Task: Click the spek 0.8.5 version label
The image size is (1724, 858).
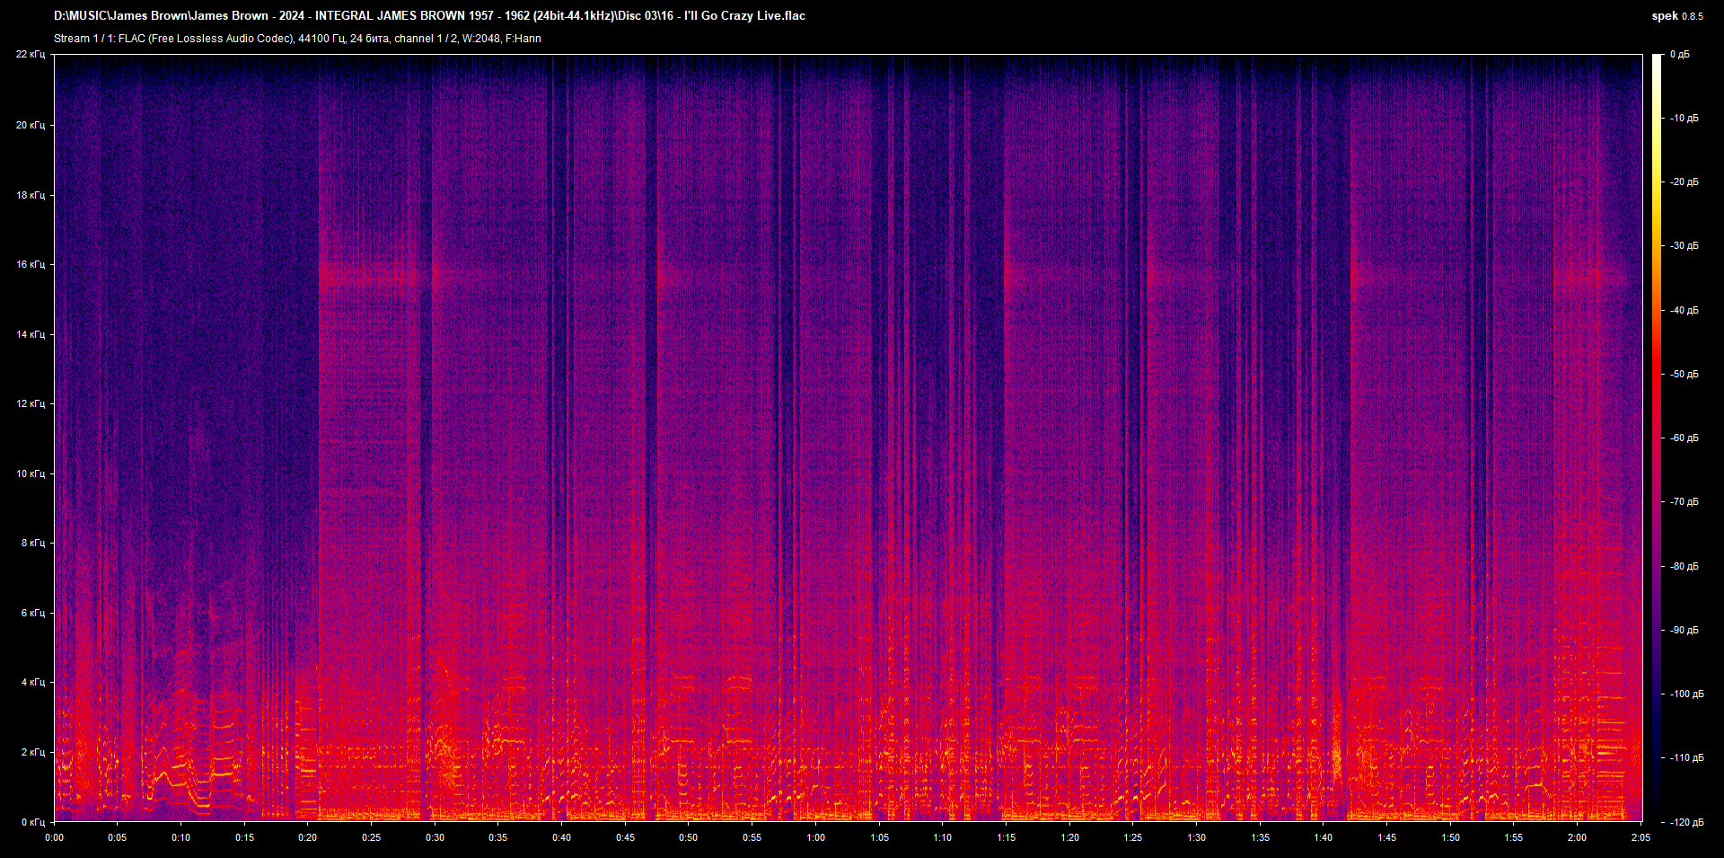Action: tap(1677, 16)
